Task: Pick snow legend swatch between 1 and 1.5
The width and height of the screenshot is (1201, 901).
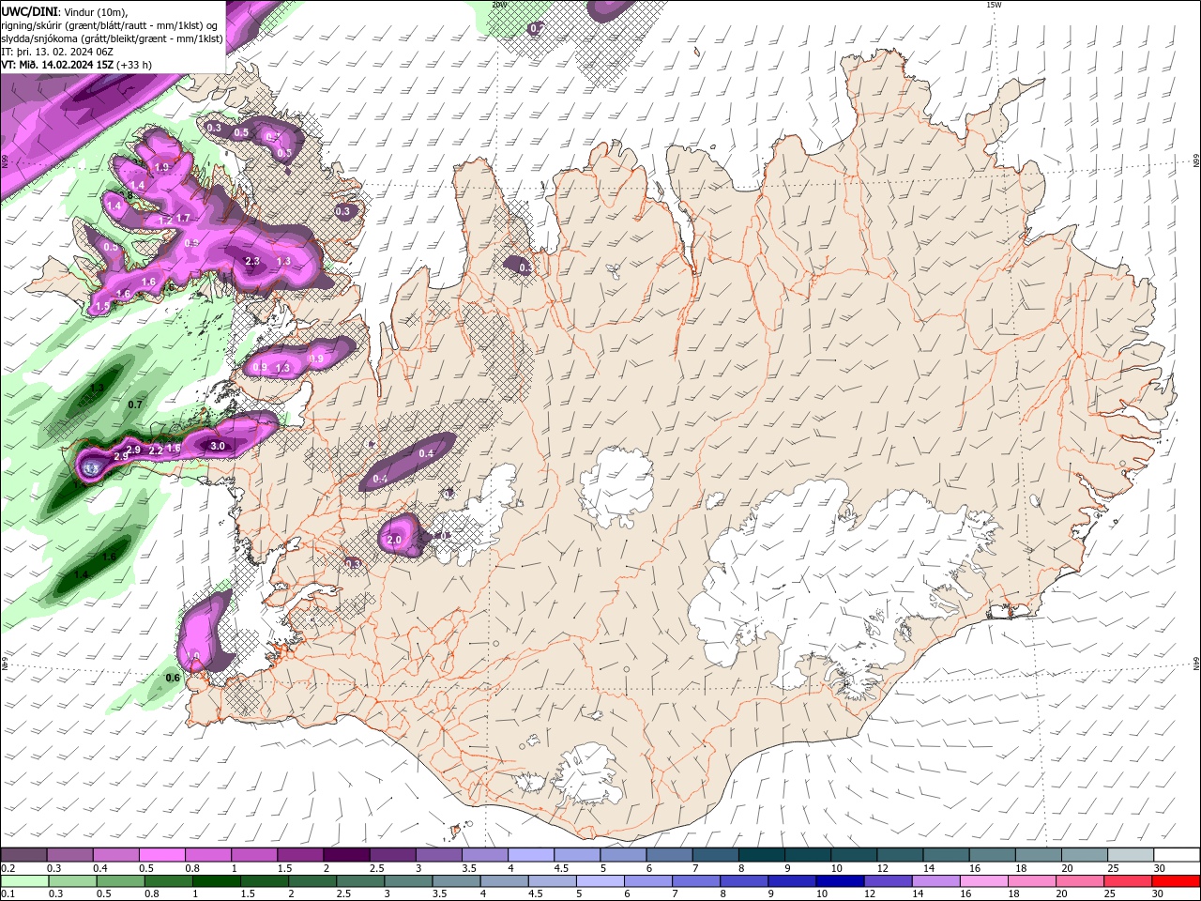Action: coord(253,854)
